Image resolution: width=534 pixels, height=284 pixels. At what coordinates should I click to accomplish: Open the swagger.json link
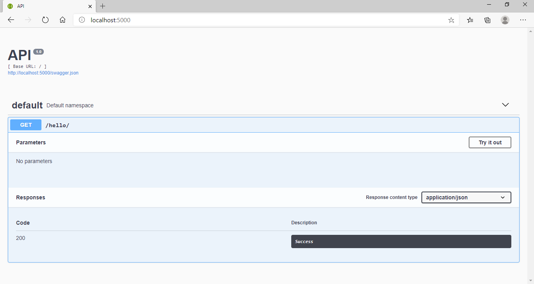pos(43,73)
